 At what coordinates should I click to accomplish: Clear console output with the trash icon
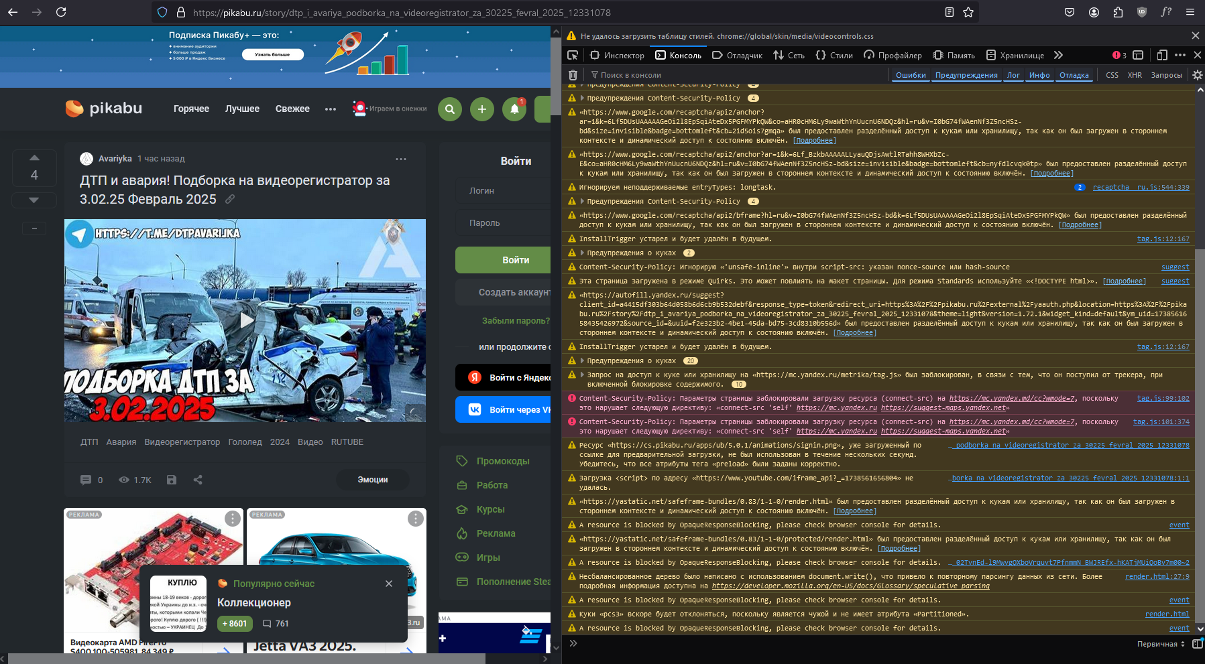573,75
